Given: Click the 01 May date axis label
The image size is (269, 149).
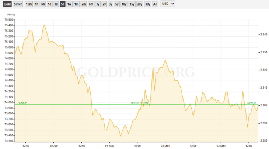Looking at the screenshot, I should click(109, 146).
